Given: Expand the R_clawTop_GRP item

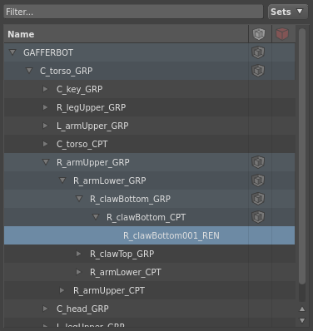Looking at the screenshot, I should pos(78,254).
